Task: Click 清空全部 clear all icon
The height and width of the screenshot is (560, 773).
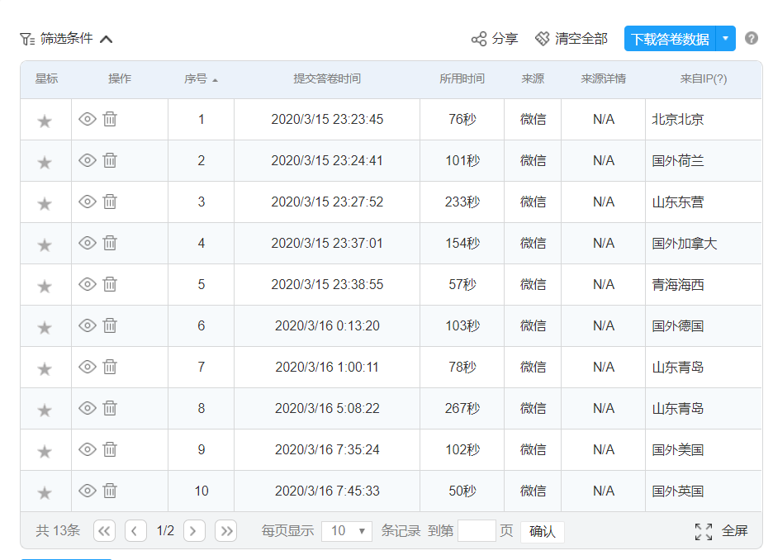Action: coord(543,39)
